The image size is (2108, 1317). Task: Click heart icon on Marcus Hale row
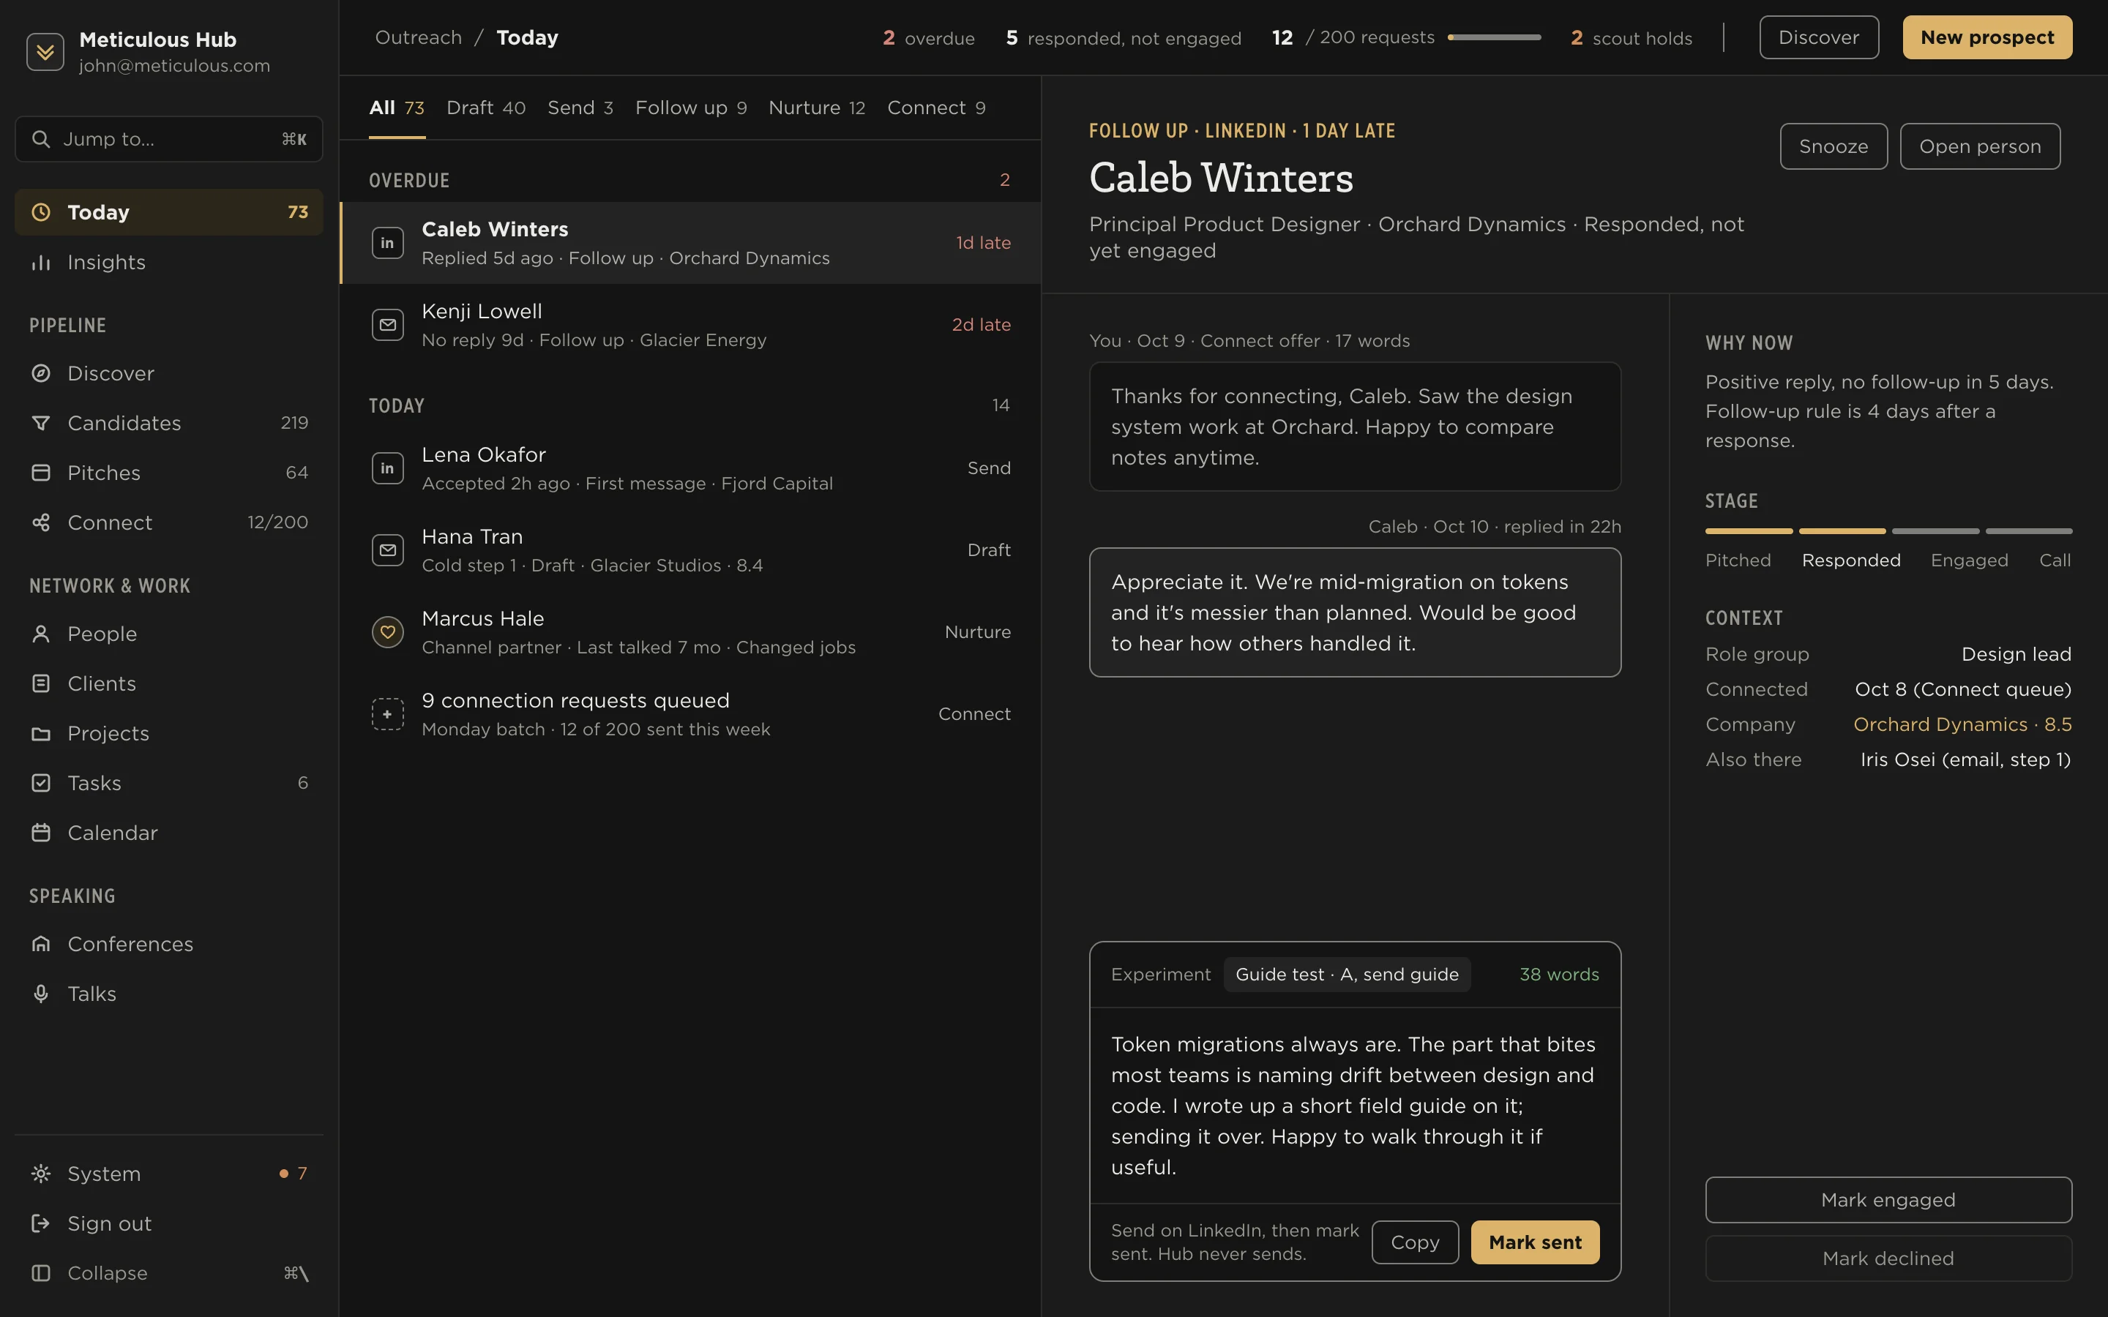pyautogui.click(x=388, y=631)
